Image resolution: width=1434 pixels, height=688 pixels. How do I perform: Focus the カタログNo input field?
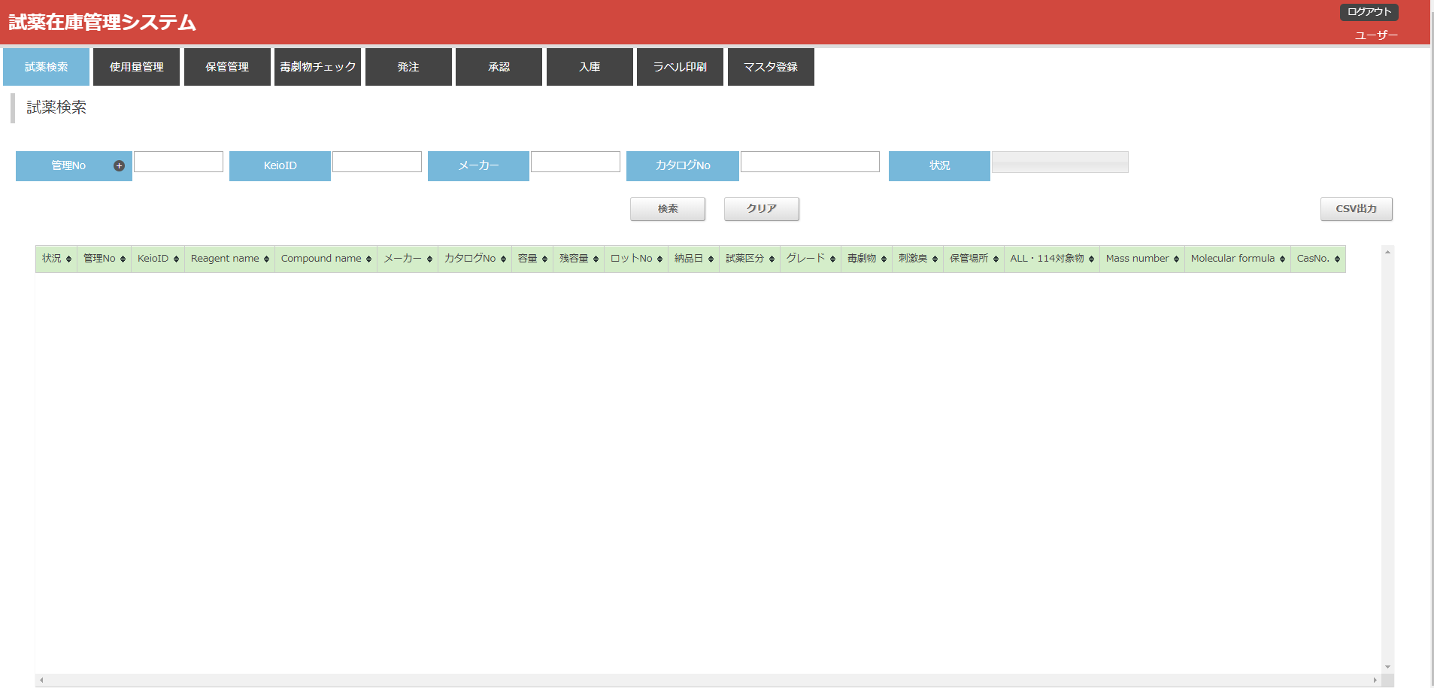[810, 162]
